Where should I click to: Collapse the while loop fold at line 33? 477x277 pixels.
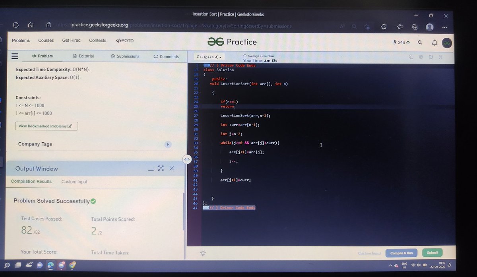[x=200, y=143]
